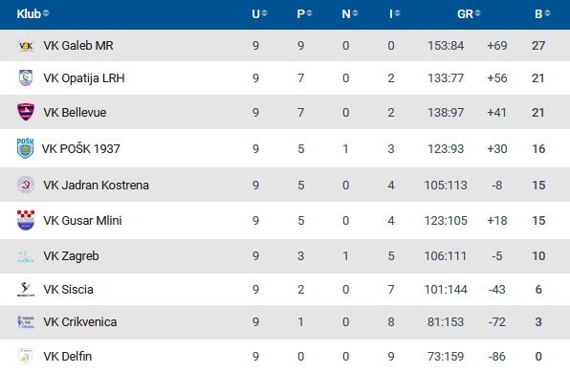Click the VK Zagreb logo icon

(x=26, y=256)
